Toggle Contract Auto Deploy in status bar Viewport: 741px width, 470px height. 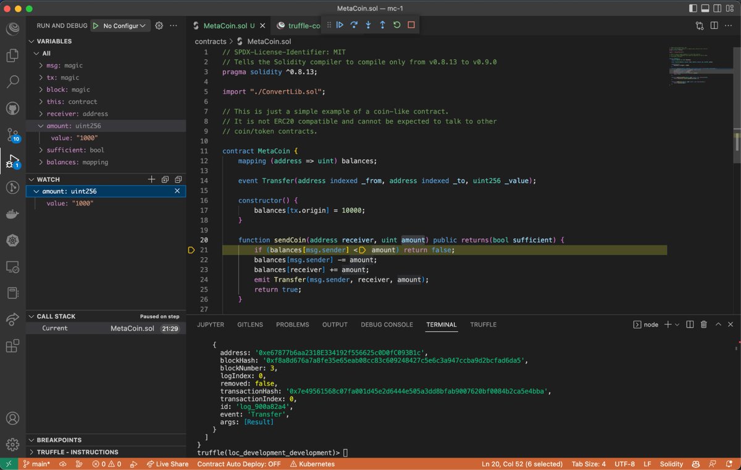238,464
